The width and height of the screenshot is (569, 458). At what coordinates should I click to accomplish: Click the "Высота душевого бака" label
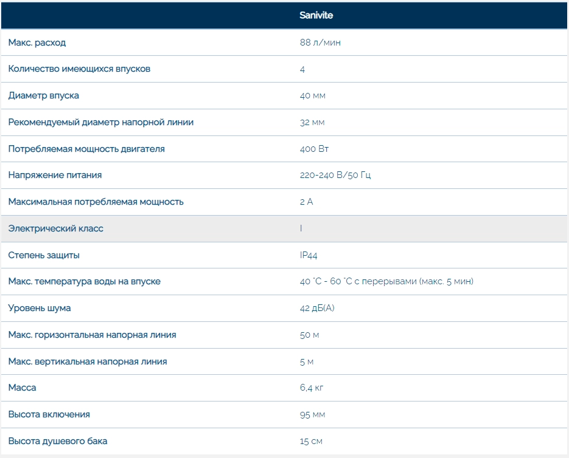[57, 441]
